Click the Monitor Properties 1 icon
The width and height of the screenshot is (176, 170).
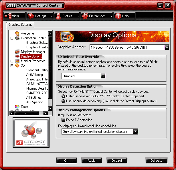point(17,61)
